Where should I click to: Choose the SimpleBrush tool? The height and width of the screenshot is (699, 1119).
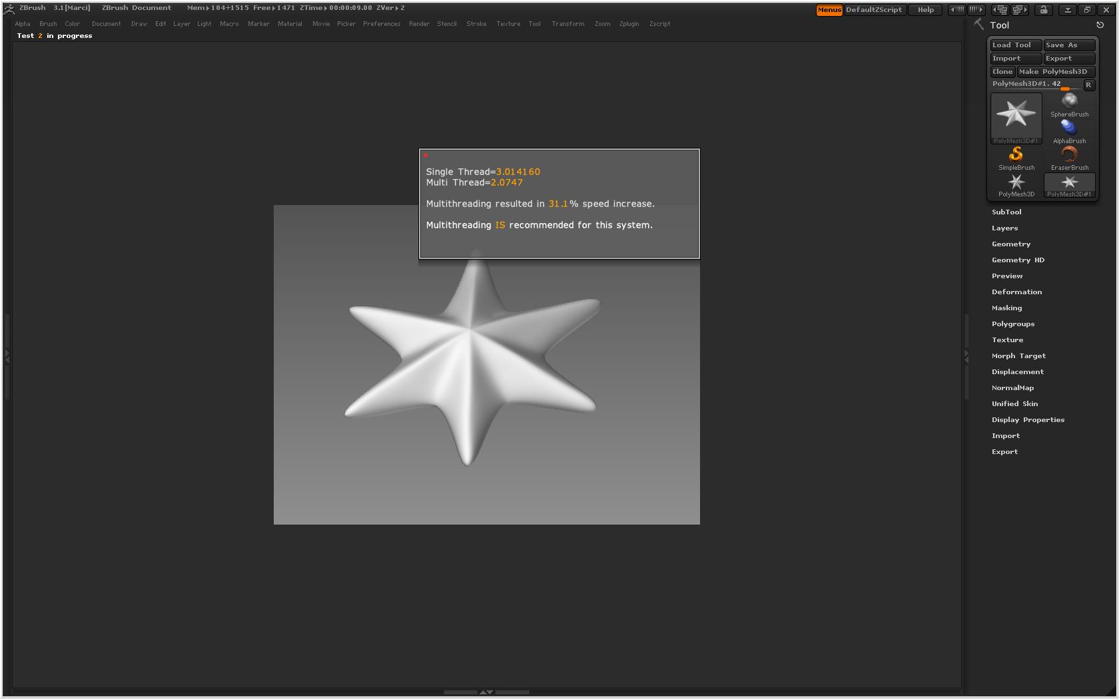pyautogui.click(x=1016, y=157)
